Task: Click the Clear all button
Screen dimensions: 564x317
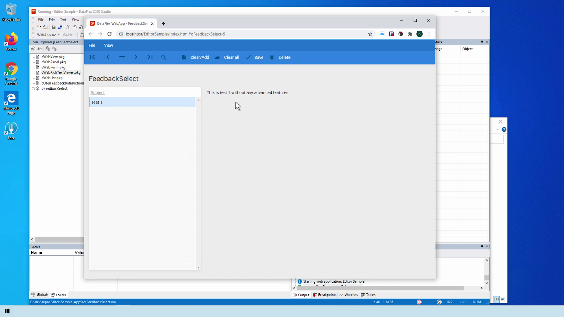Action: click(227, 57)
